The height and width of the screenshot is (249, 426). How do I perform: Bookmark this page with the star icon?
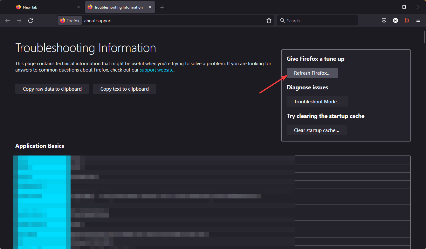(269, 21)
